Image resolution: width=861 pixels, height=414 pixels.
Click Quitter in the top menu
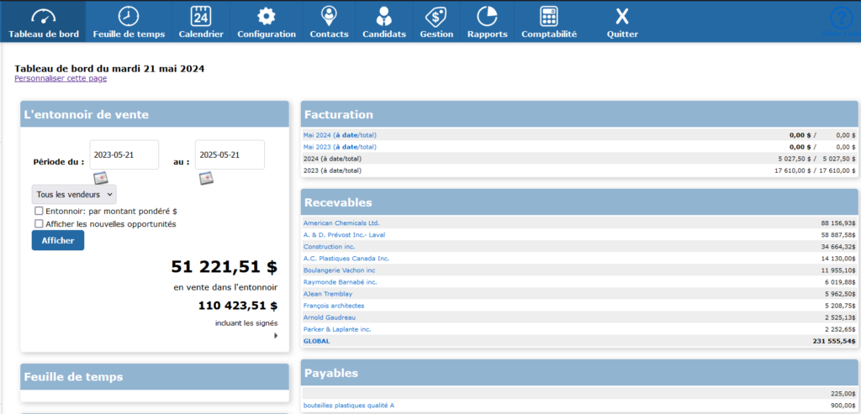pyautogui.click(x=622, y=22)
